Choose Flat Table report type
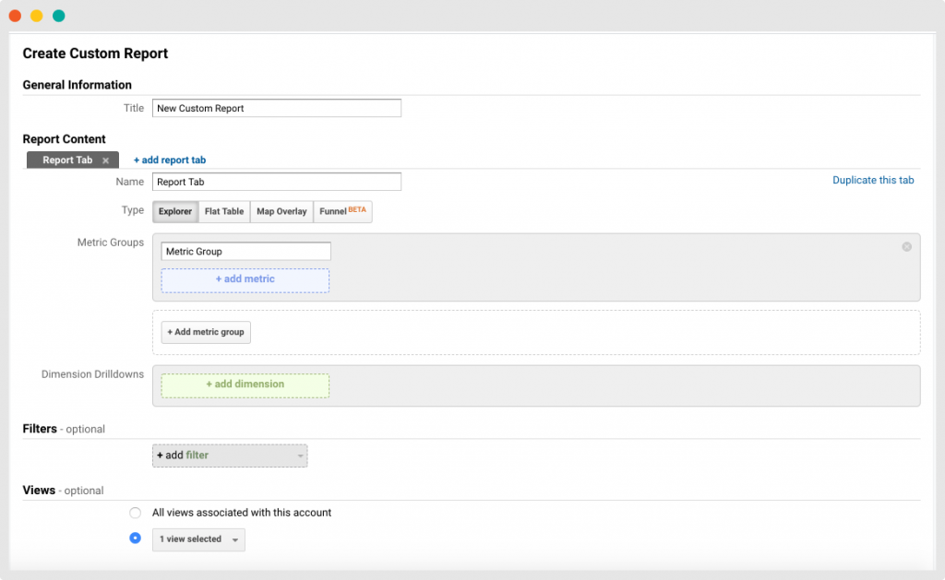Screen dimensions: 945x580 pos(224,211)
